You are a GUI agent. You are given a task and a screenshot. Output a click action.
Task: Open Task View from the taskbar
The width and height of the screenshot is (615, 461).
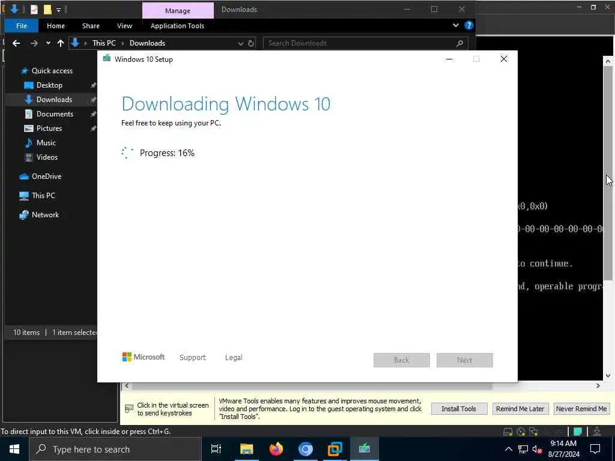[x=216, y=449]
